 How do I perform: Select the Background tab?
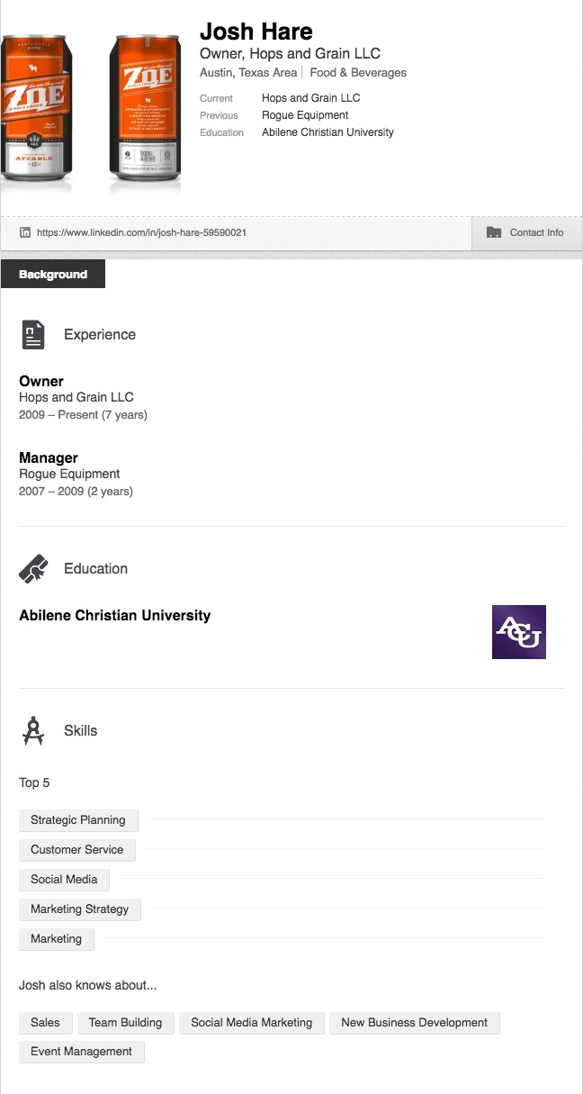pos(53,275)
